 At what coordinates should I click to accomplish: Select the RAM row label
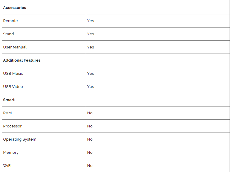[7, 113]
